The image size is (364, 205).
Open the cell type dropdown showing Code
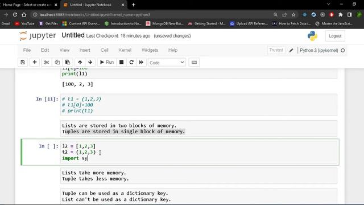coord(167,63)
